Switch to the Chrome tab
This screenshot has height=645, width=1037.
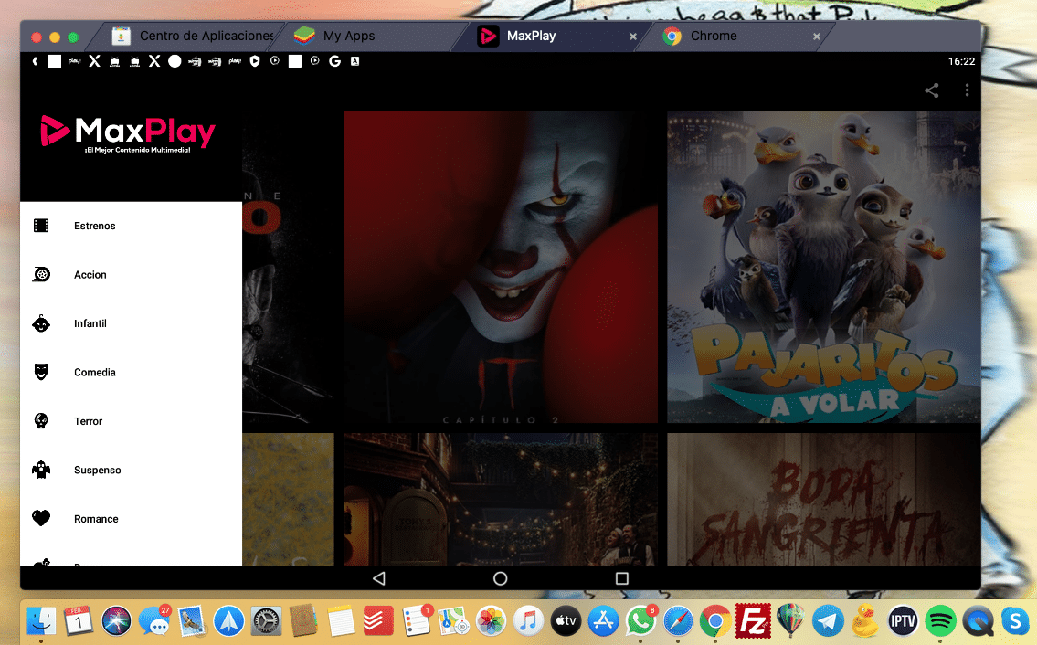(x=713, y=36)
